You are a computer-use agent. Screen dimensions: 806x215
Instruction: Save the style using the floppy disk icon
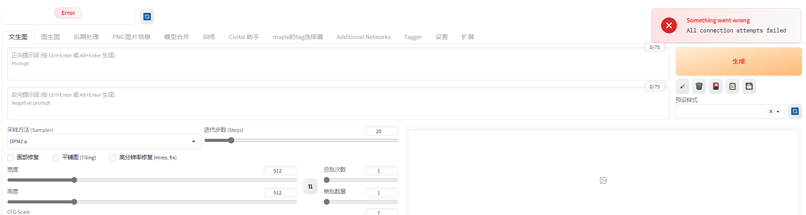coord(749,86)
